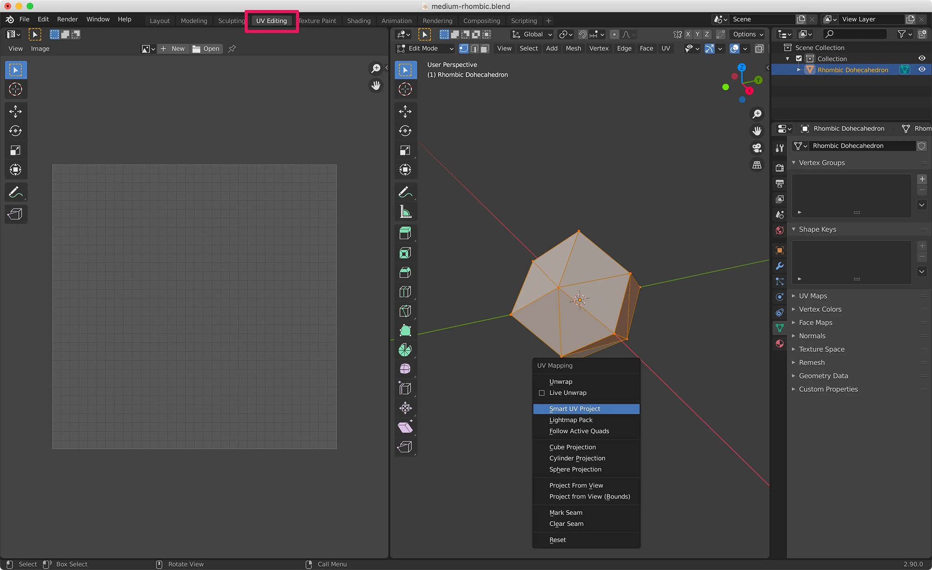
Task: Toggle X axis mesh symmetry
Action: (x=688, y=34)
